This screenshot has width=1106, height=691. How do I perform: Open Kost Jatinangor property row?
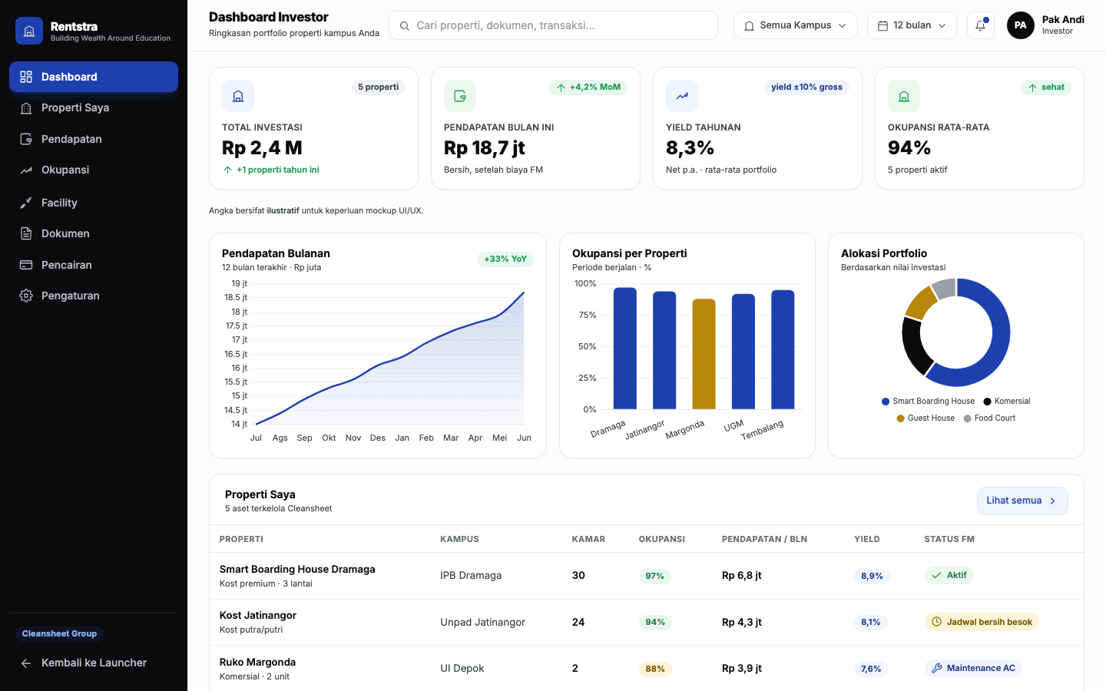647,622
